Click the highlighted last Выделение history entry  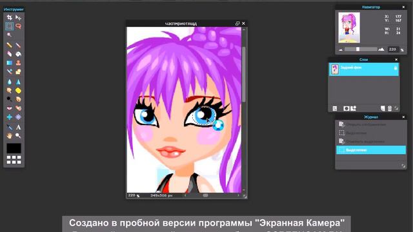[371, 150]
